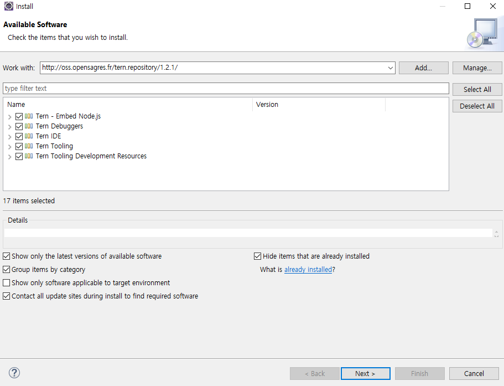
Task: Toggle Contact all update sites checkbox
Action: tap(7, 296)
